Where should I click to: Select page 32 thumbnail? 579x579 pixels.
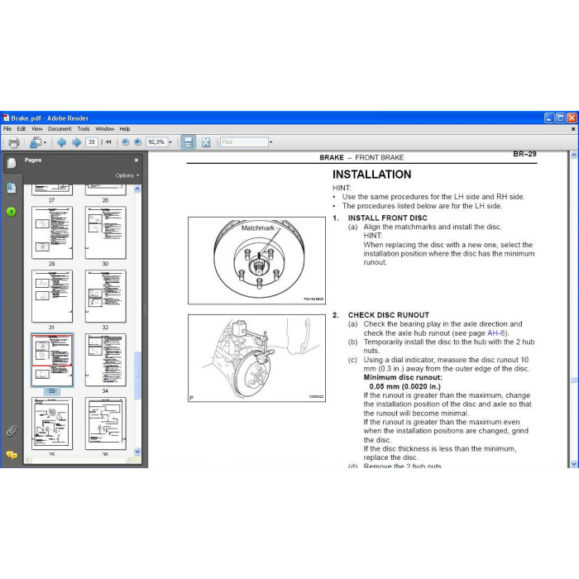tap(106, 296)
